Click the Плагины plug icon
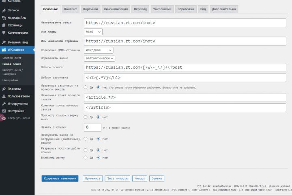Image resolution: width=292 pixels, height=195 pixels. [x=4, y=89]
